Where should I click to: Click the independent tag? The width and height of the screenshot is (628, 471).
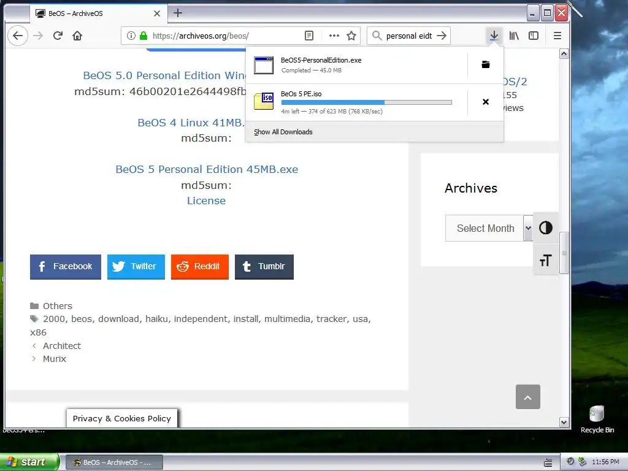201,319
